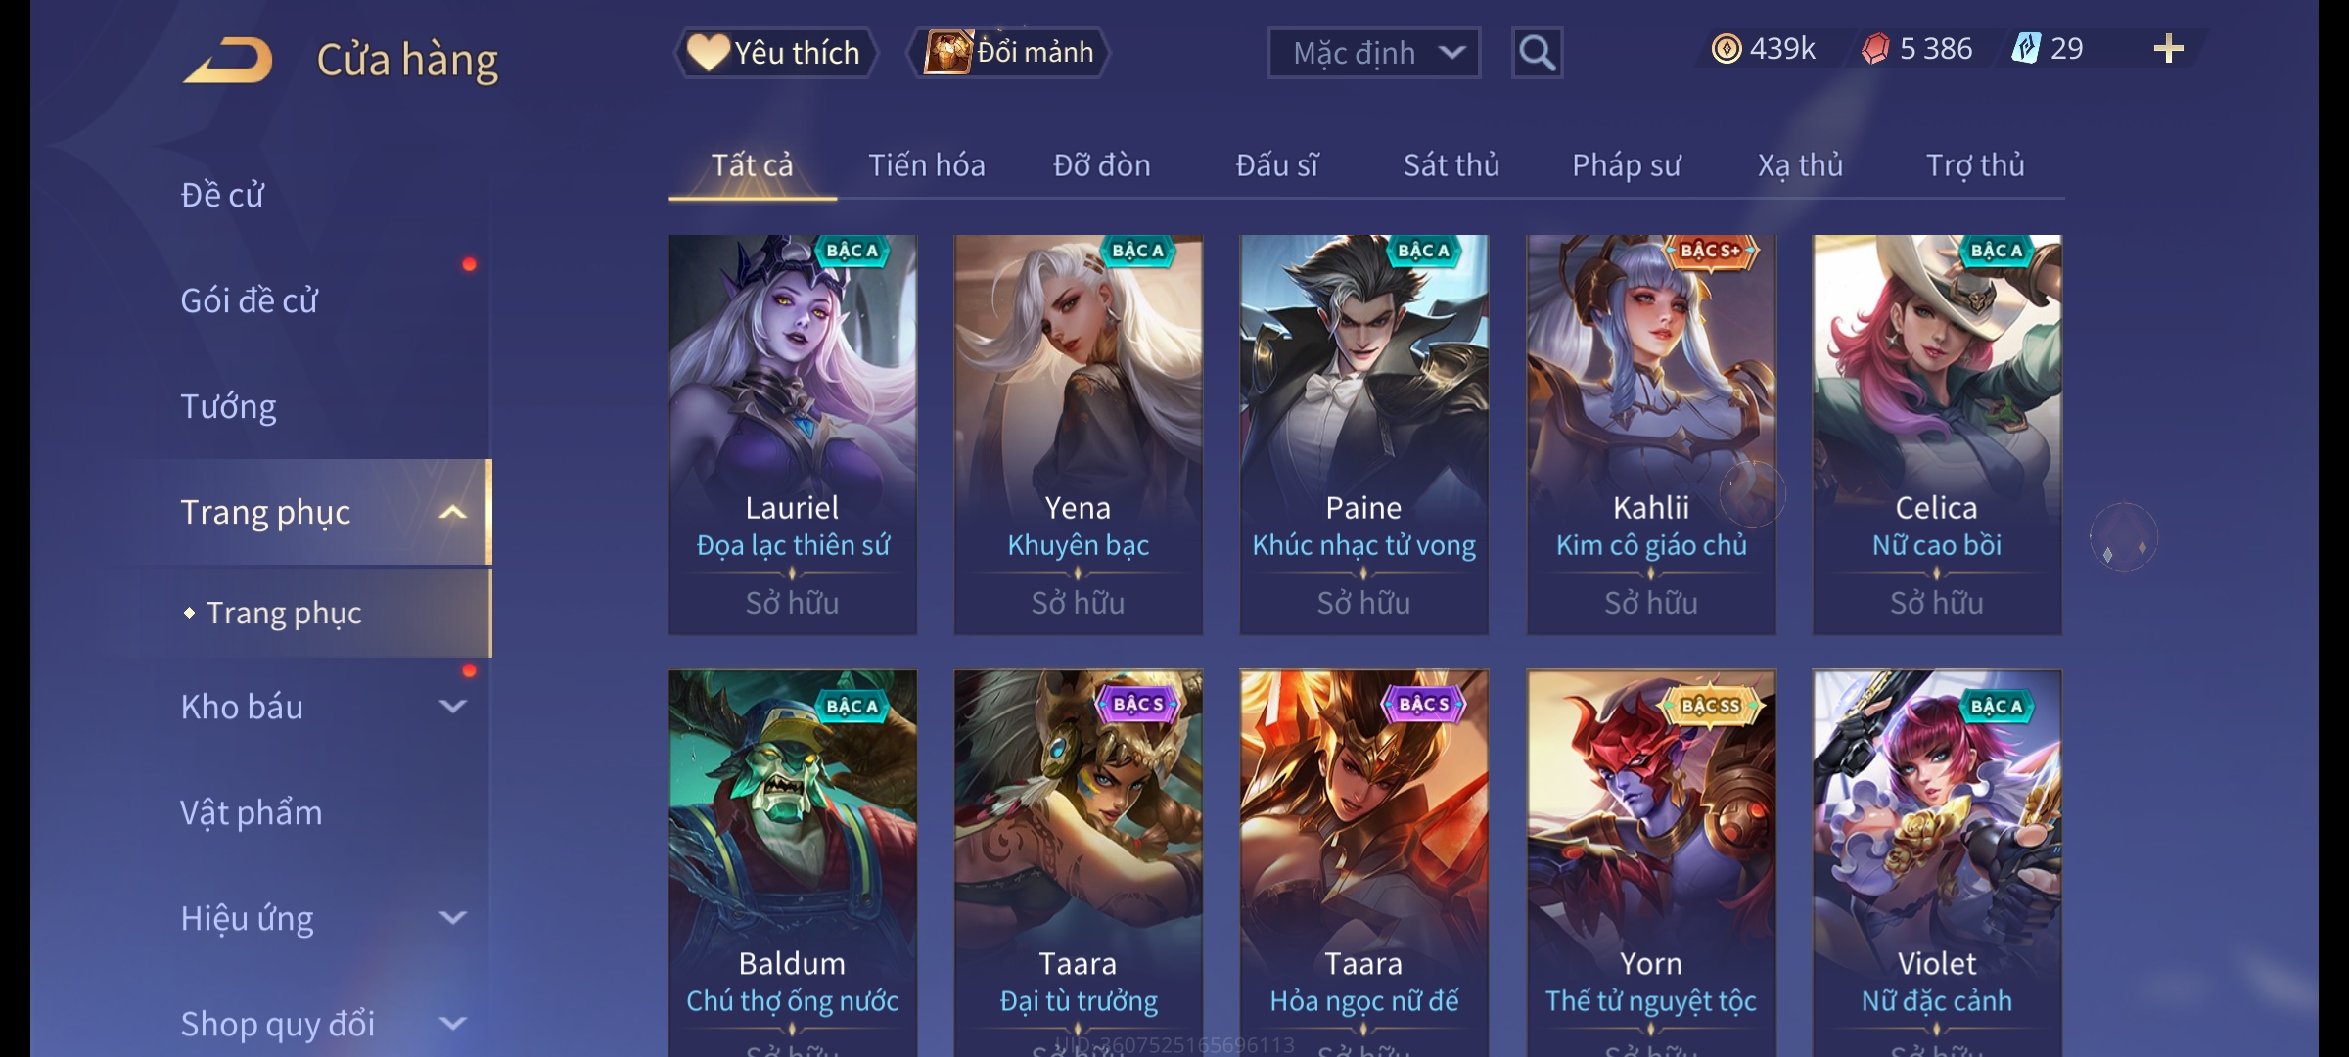This screenshot has height=1057, width=2349.
Task: Tap the blue voucher icon showing 29
Action: coord(2025,48)
